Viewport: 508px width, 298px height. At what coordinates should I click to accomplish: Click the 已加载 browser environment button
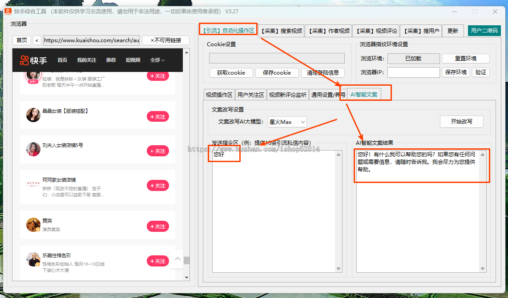[413, 59]
